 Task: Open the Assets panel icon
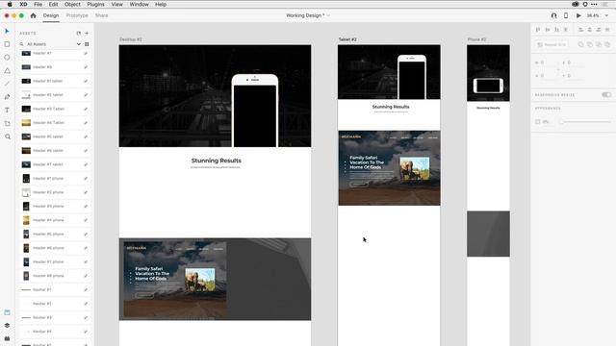pos(7,312)
